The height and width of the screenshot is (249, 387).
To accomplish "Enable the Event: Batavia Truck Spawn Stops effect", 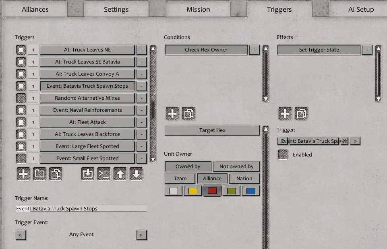I will click(x=282, y=154).
